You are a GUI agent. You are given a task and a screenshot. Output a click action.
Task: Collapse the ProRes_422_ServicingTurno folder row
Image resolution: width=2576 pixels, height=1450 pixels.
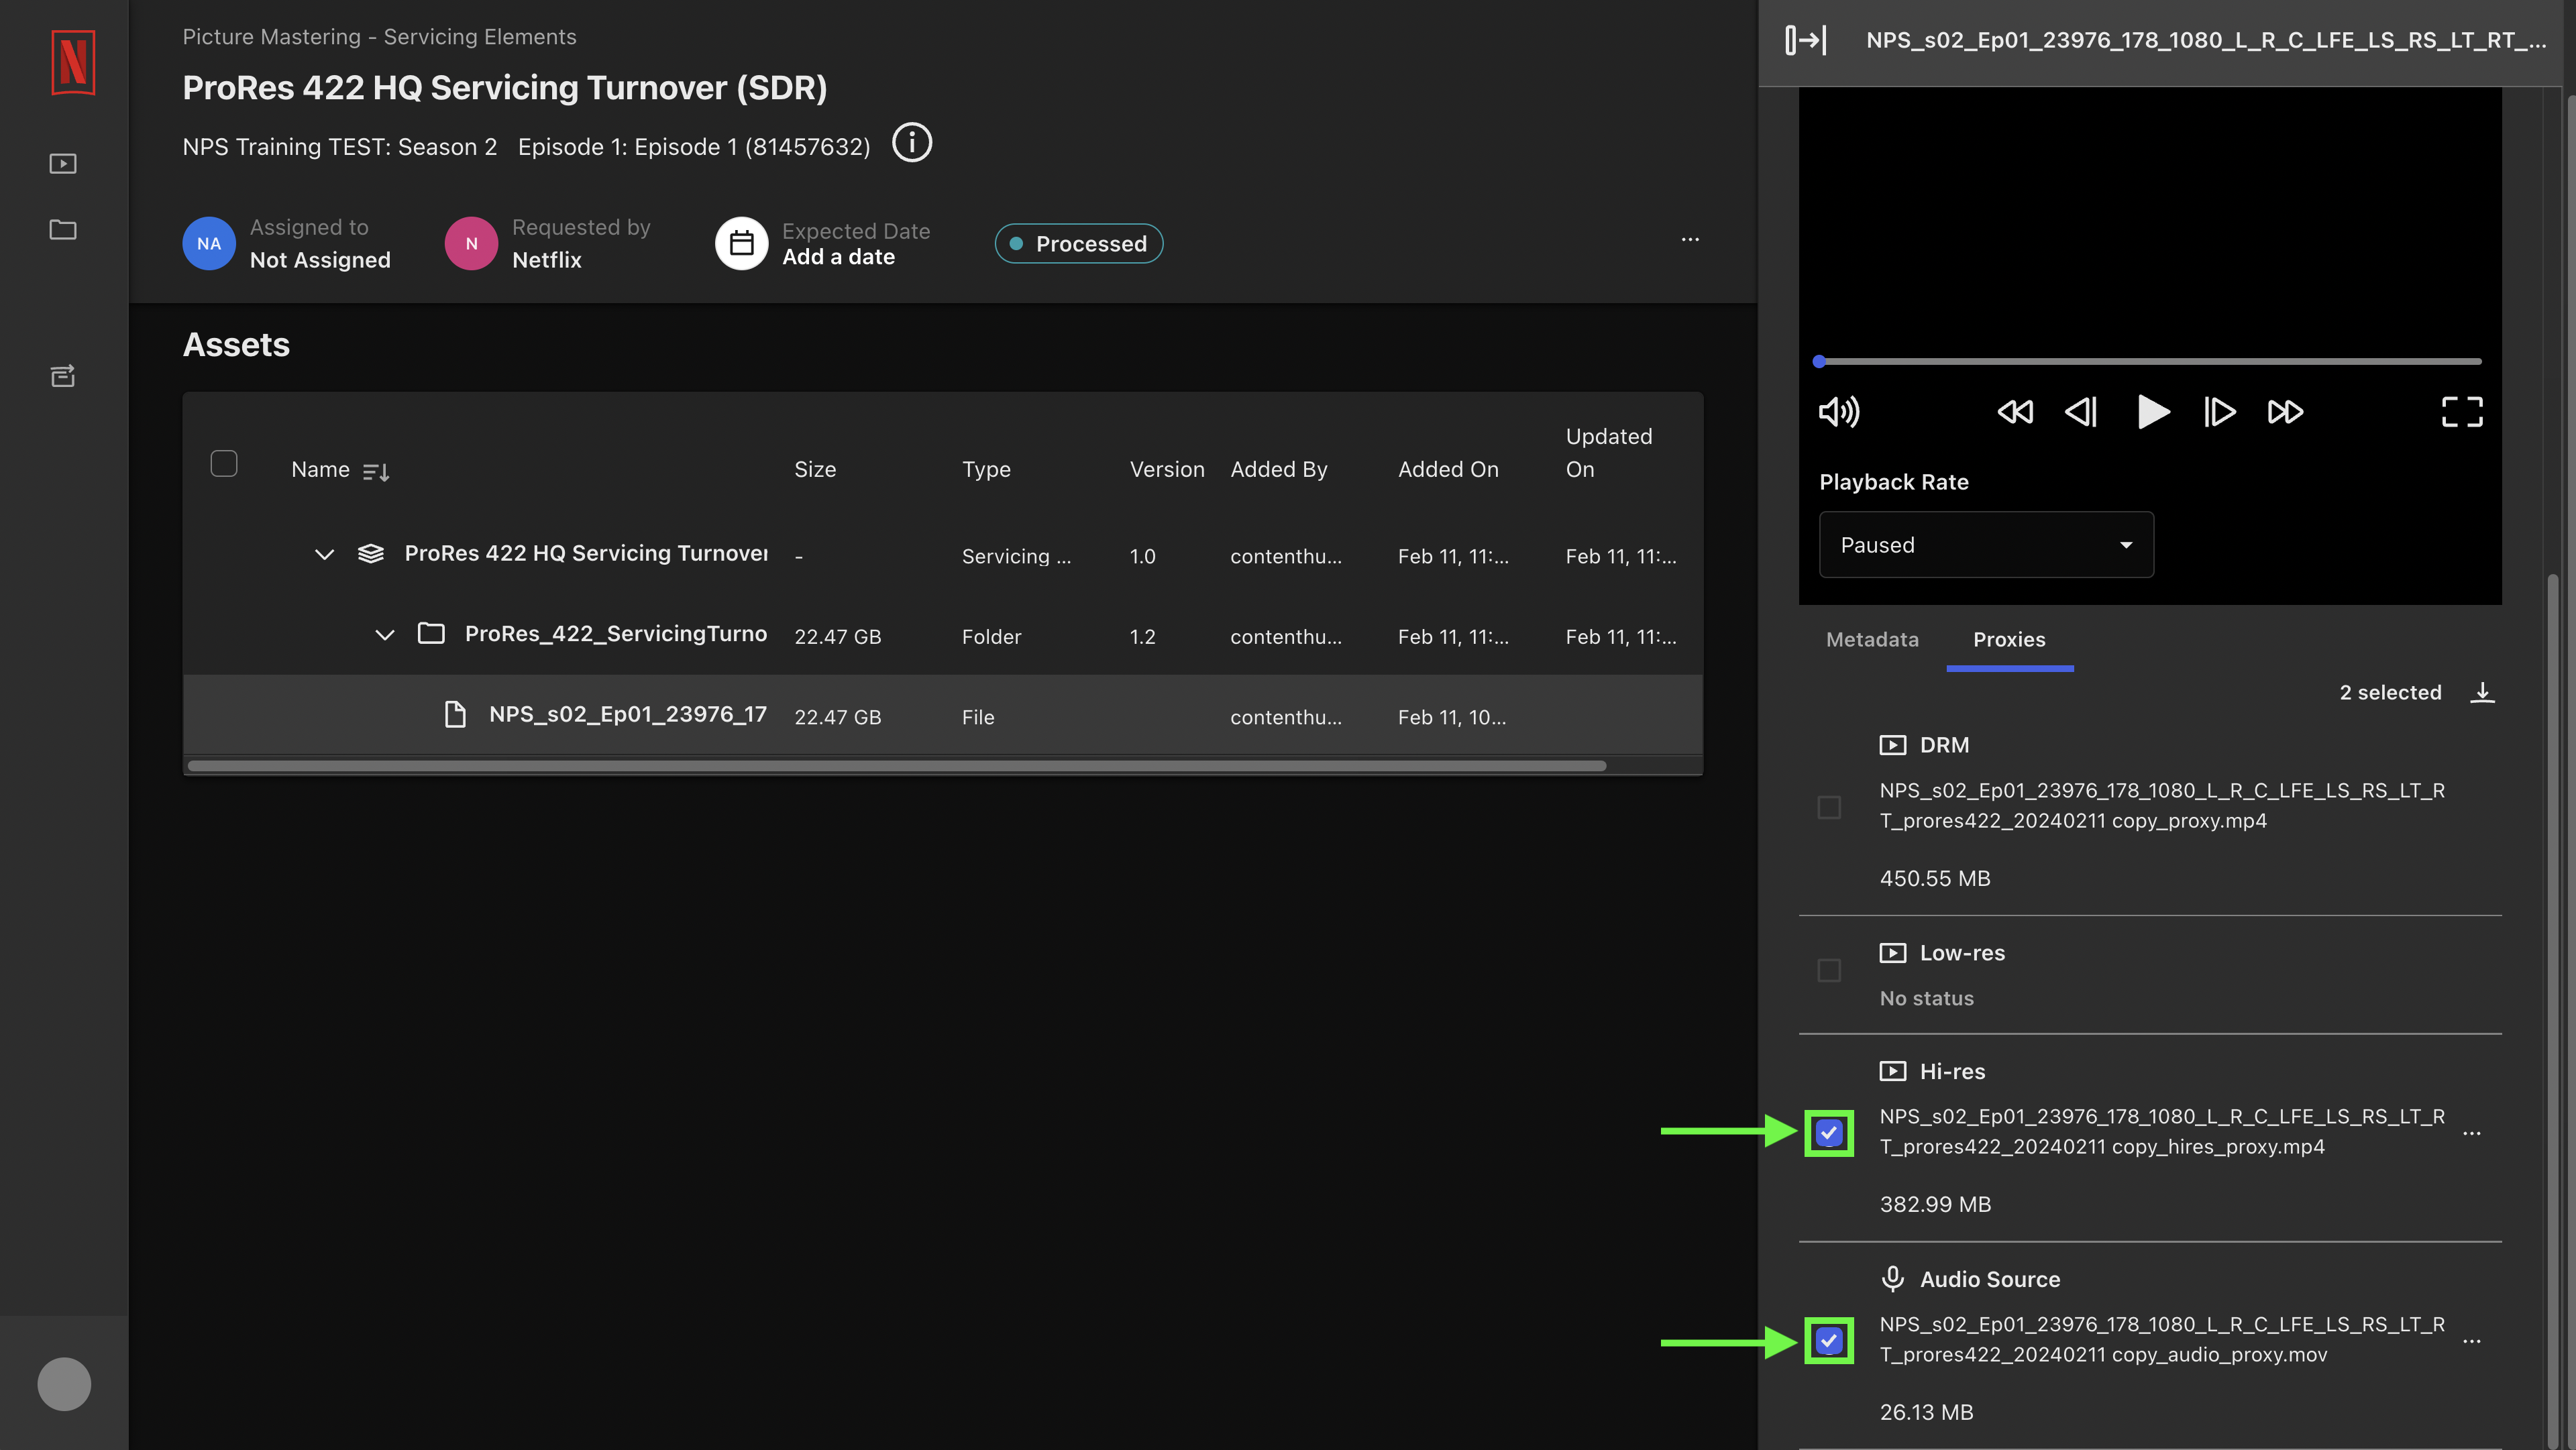pyautogui.click(x=385, y=635)
